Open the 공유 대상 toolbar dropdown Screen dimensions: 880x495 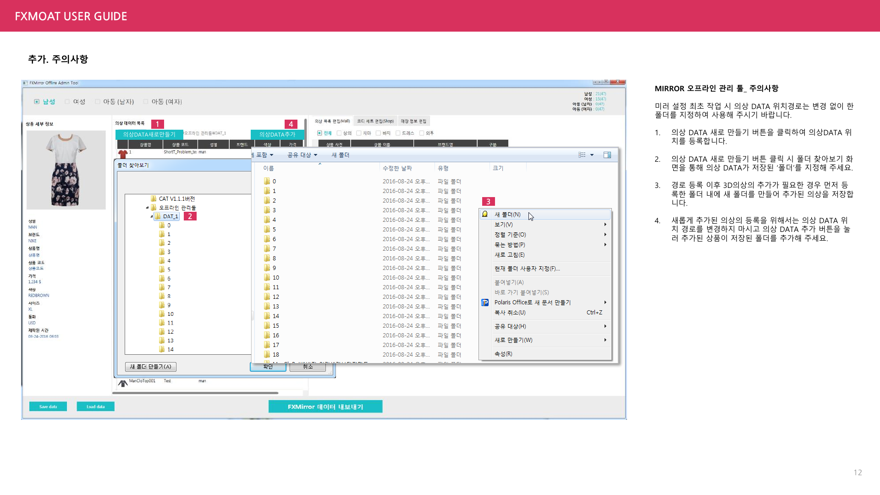coord(302,155)
